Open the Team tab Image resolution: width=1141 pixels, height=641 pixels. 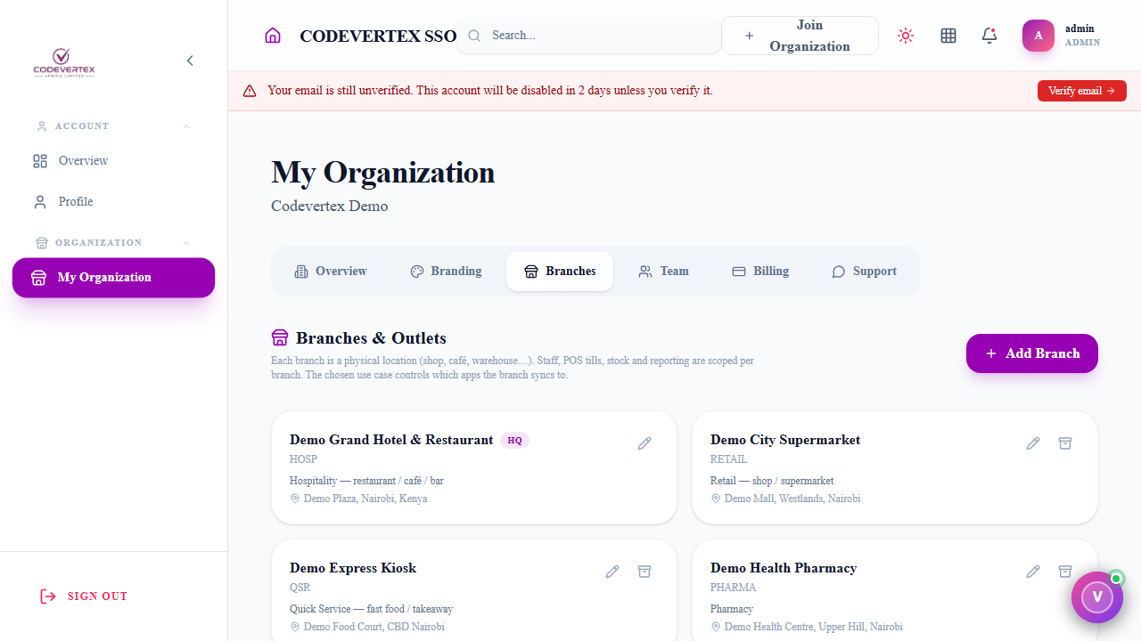point(663,272)
